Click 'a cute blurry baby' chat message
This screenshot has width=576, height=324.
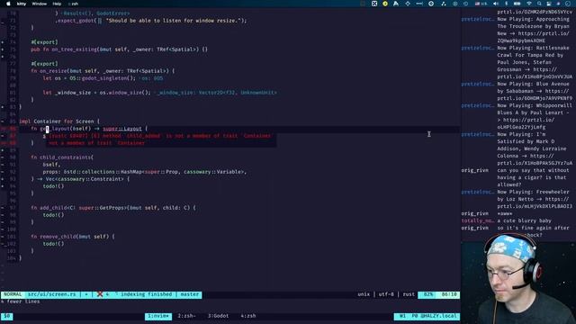point(524,220)
